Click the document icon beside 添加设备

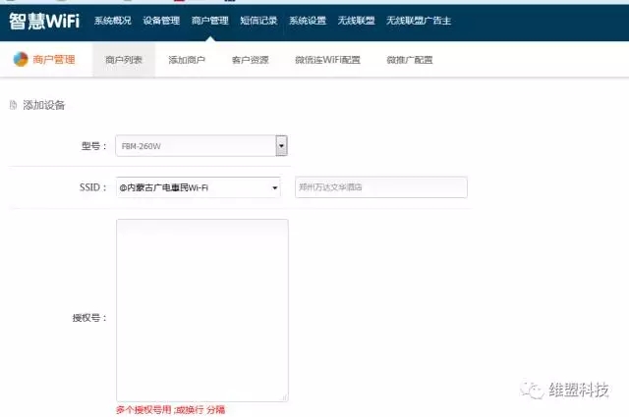pos(13,105)
